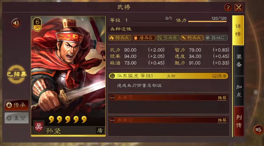This screenshot has width=264, height=146.
Task: Click 推荐 on first unlearned skill slot
Action: click(222, 98)
